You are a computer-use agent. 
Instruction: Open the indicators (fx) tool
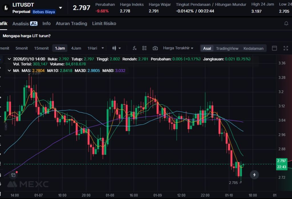coord(135,48)
